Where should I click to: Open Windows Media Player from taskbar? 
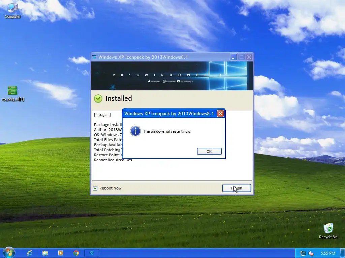pos(61,253)
